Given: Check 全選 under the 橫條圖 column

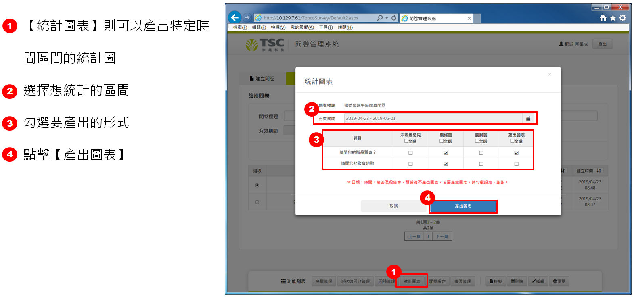Looking at the screenshot, I should (x=441, y=141).
